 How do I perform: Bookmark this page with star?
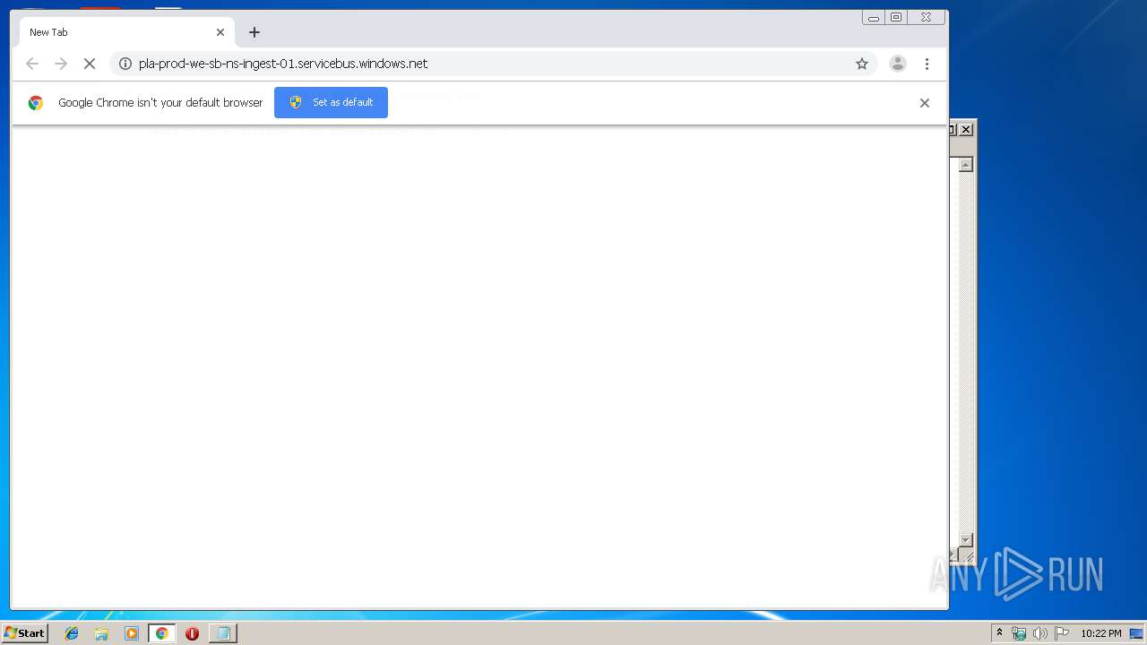(x=862, y=64)
